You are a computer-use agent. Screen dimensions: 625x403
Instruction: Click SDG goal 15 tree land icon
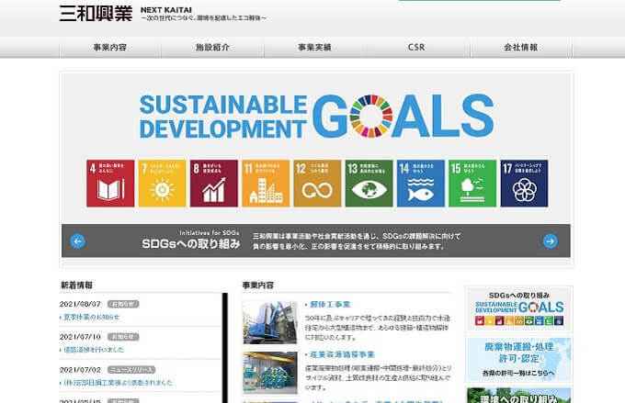(472, 184)
